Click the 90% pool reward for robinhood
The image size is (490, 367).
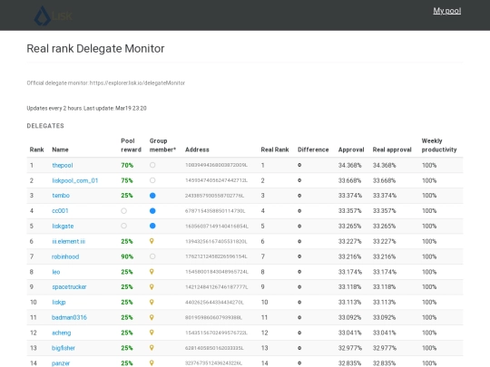click(127, 256)
